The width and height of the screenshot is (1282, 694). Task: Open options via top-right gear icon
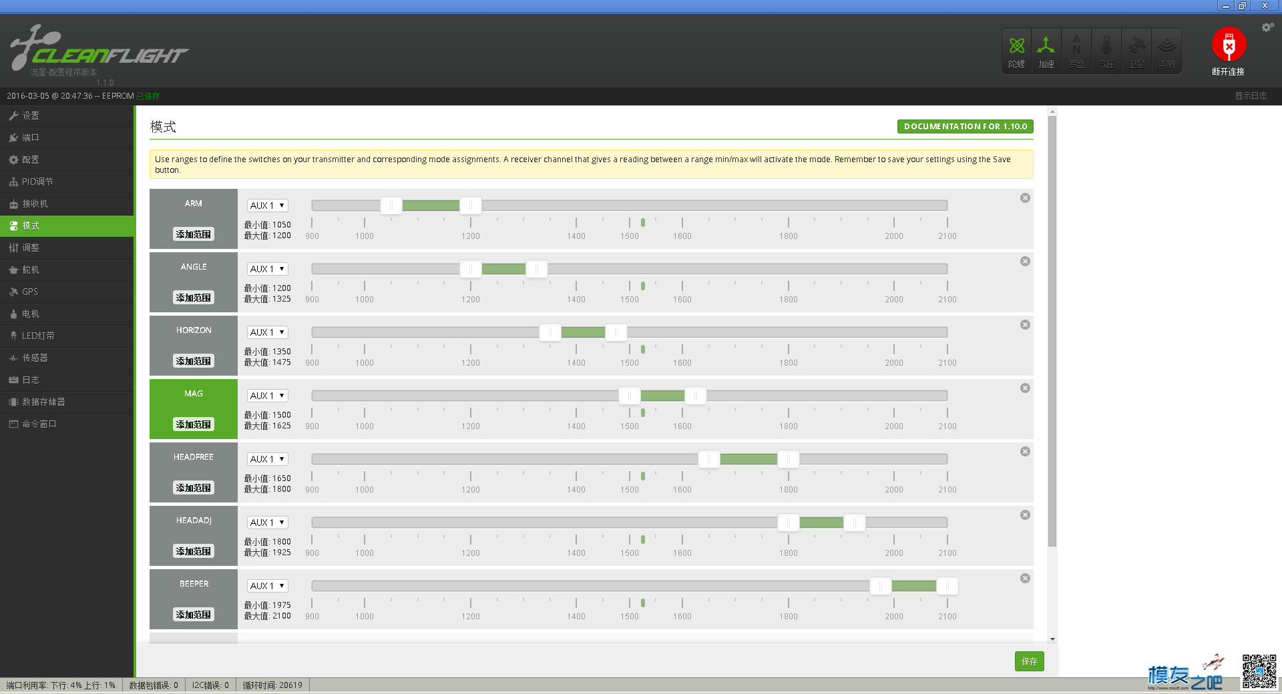tap(1267, 27)
